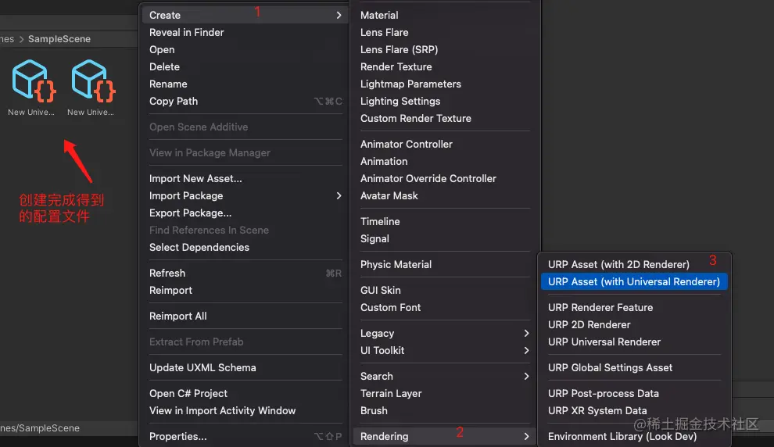The width and height of the screenshot is (774, 447).
Task: Choose URP Asset (with Universal Renderer)
Action: (634, 281)
